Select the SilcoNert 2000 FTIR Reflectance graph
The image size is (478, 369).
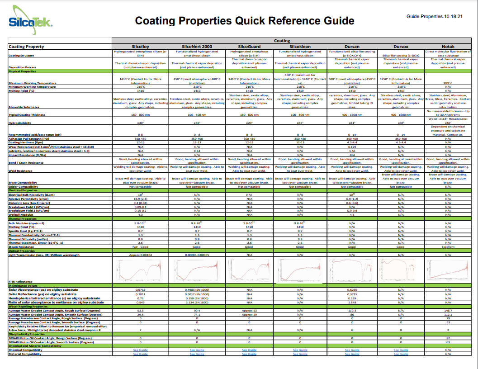(196, 270)
